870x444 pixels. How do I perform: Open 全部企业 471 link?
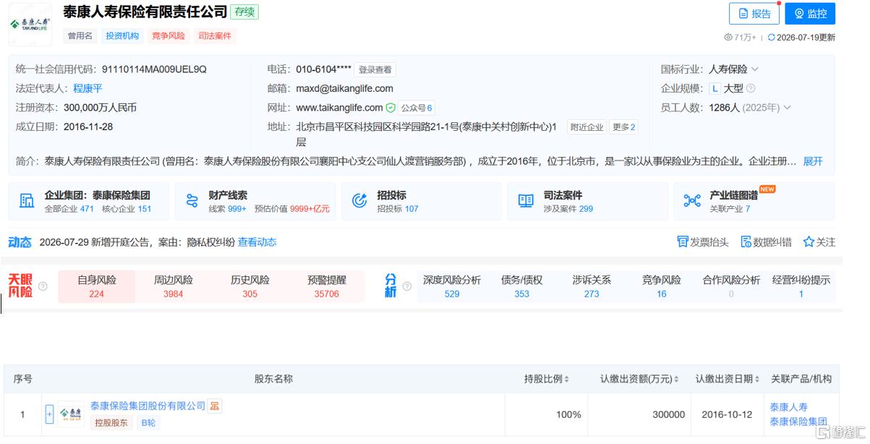[x=69, y=209]
